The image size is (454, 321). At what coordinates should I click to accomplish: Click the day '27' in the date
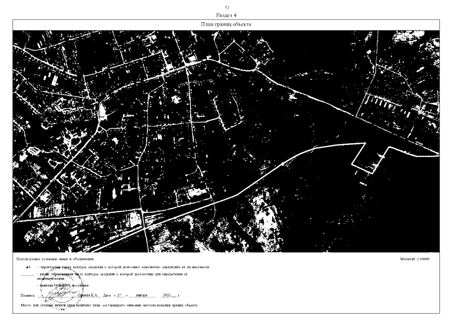pos(119,295)
